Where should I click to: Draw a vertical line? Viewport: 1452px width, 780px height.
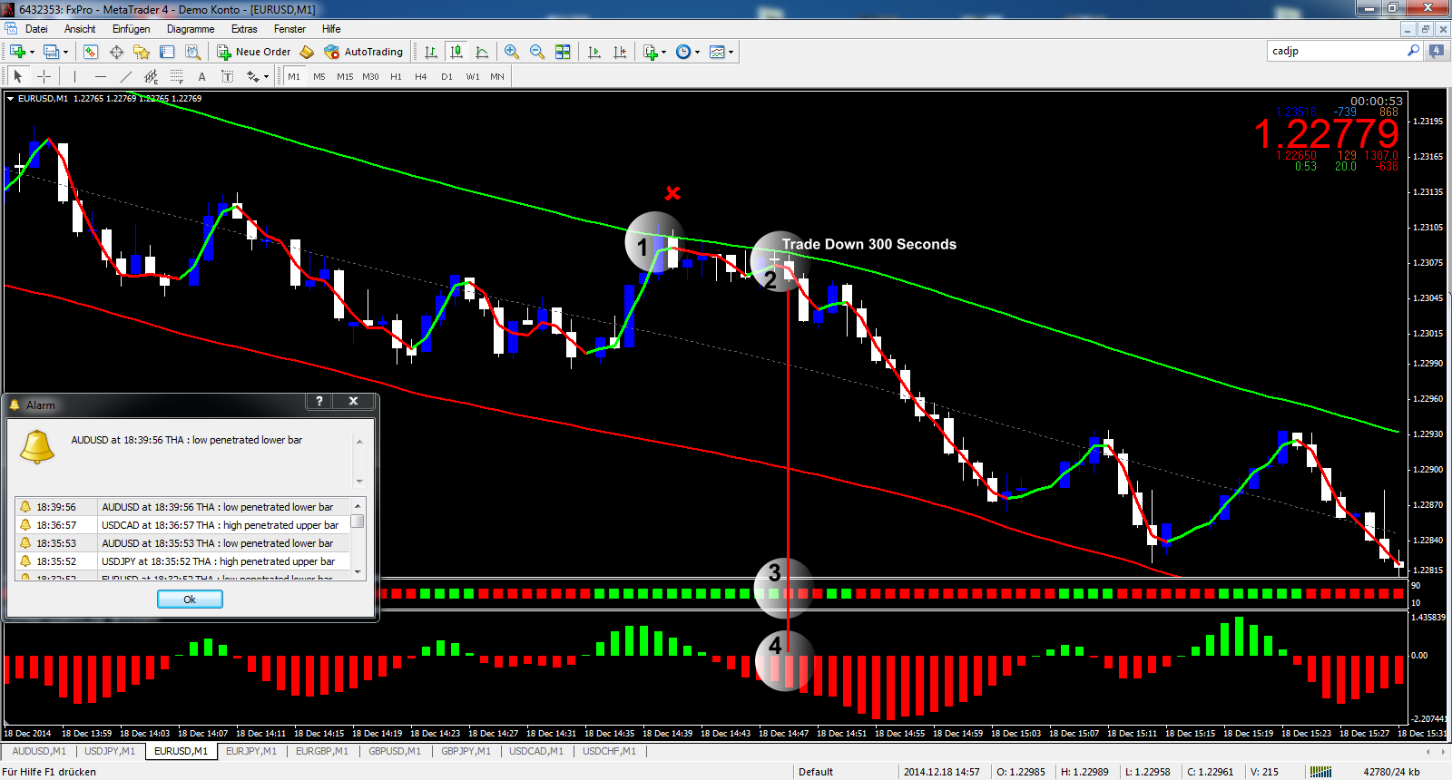click(x=74, y=76)
